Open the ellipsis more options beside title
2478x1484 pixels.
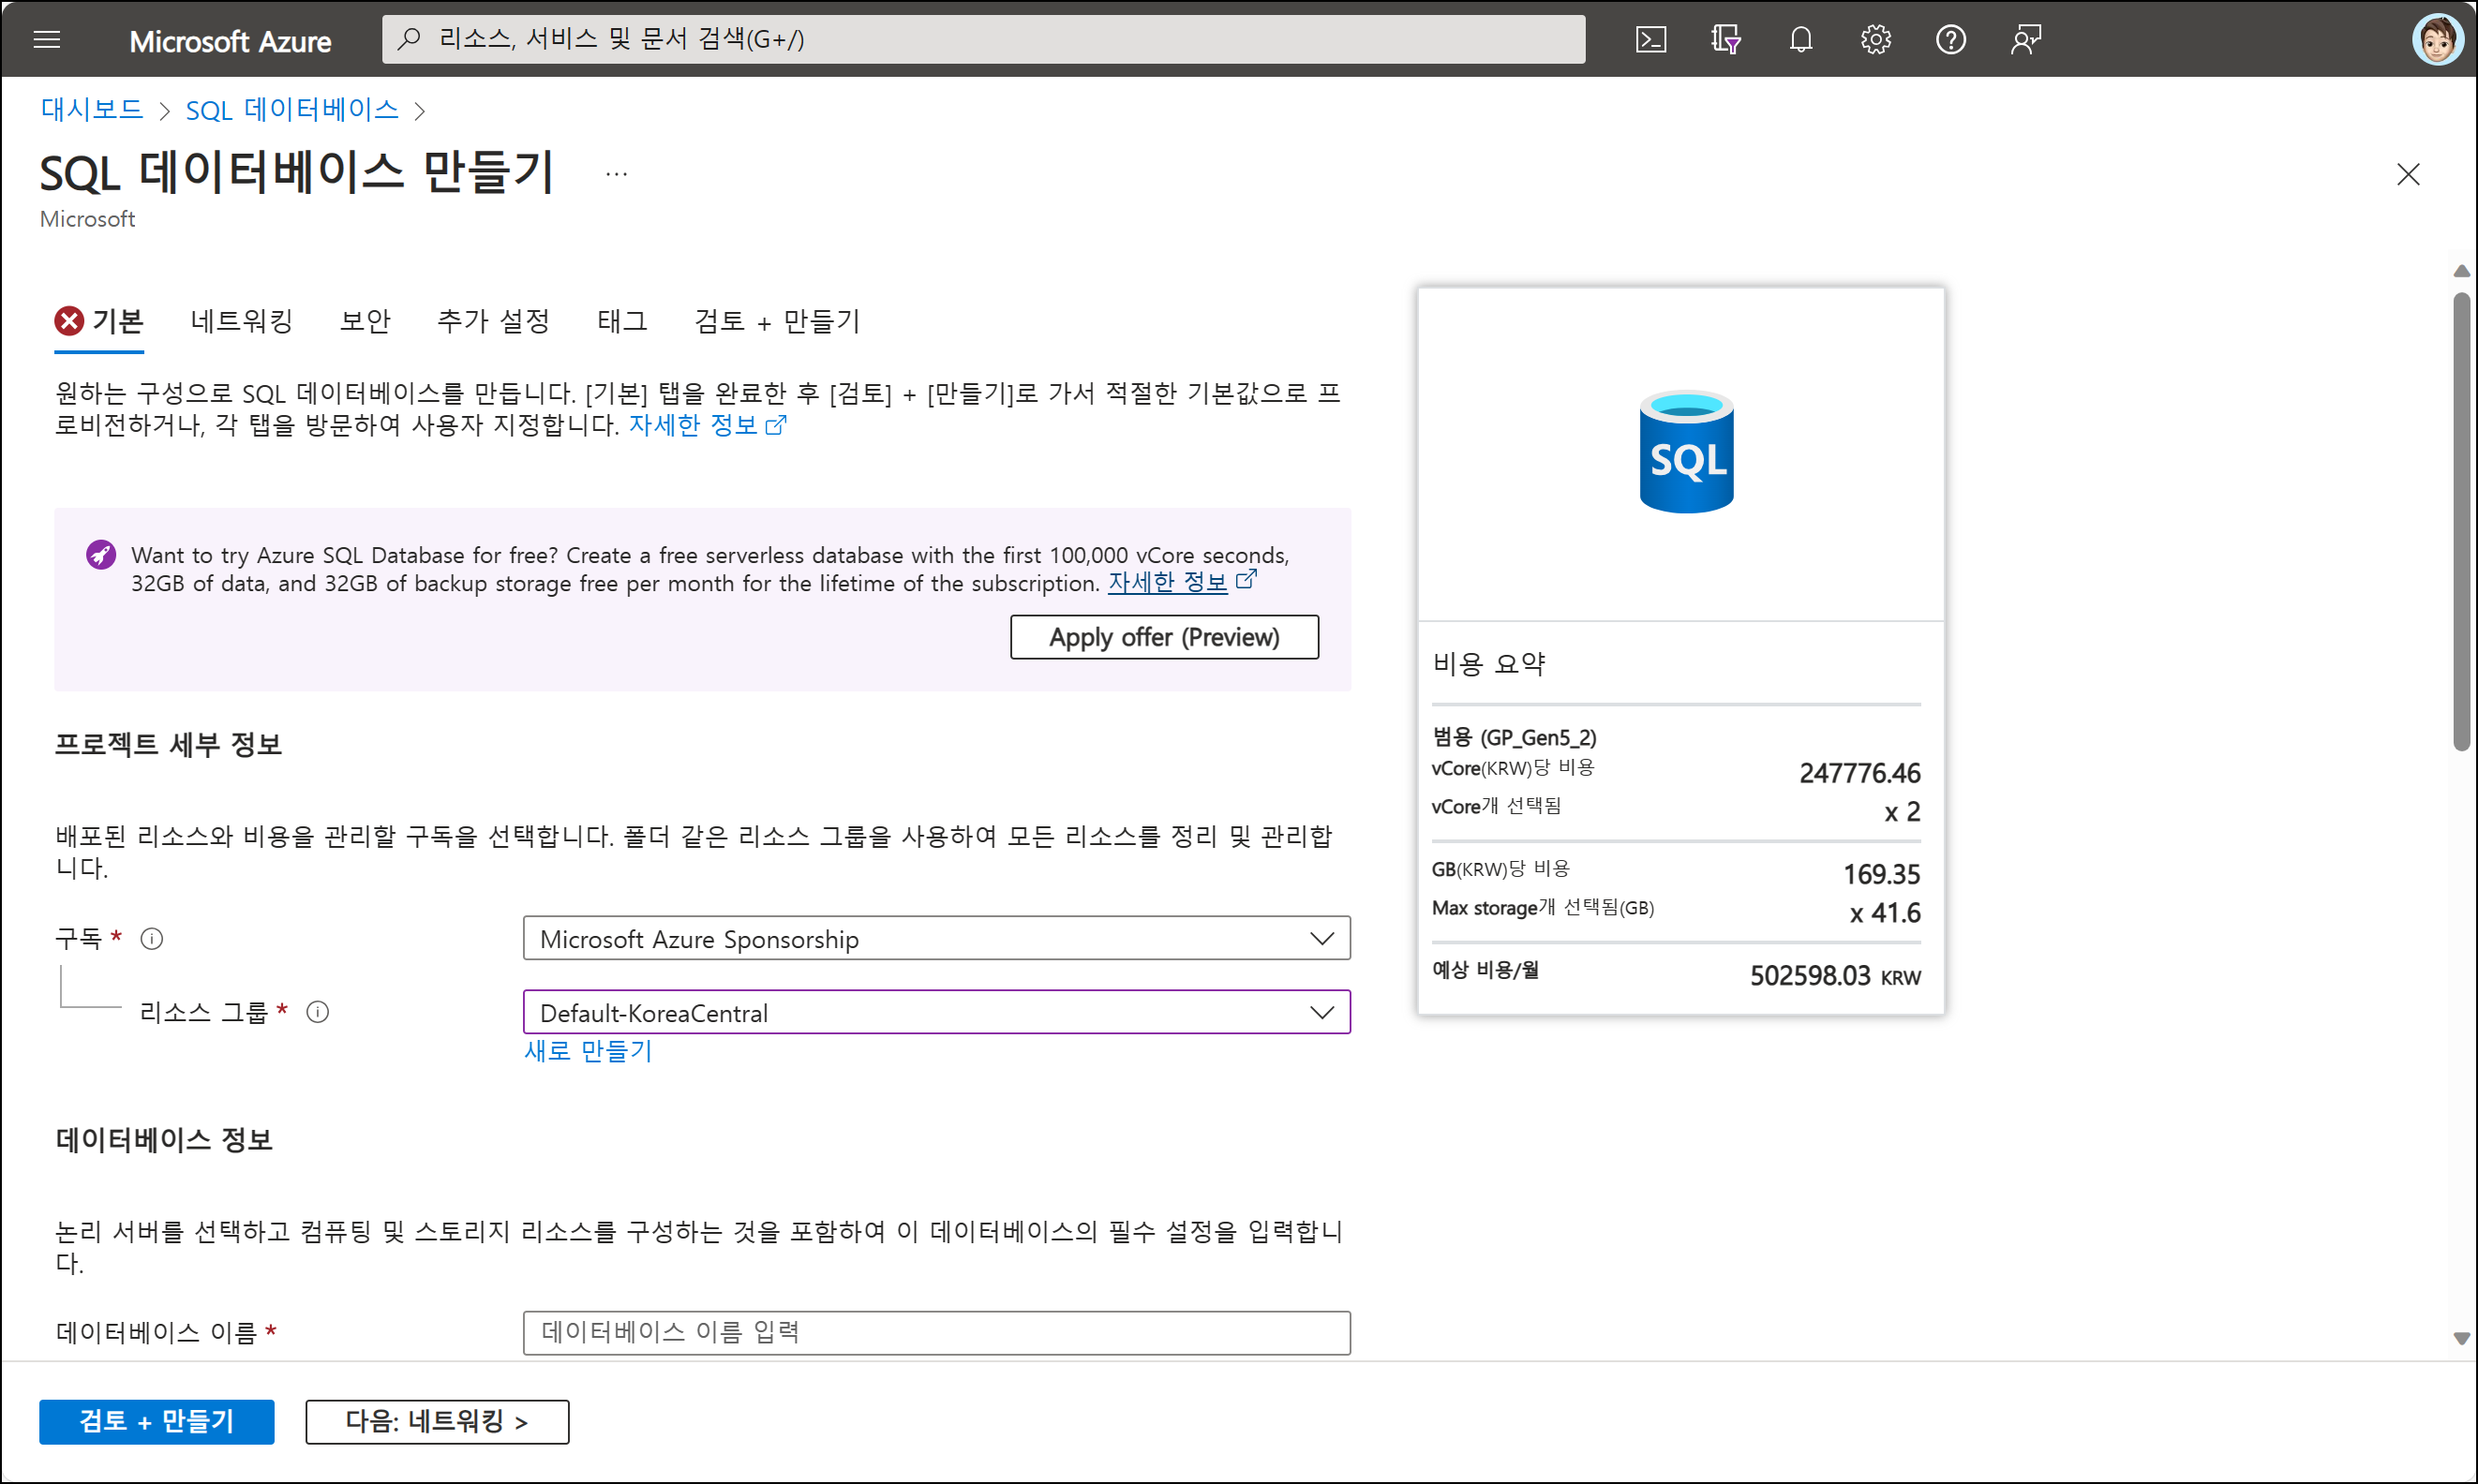tap(617, 174)
